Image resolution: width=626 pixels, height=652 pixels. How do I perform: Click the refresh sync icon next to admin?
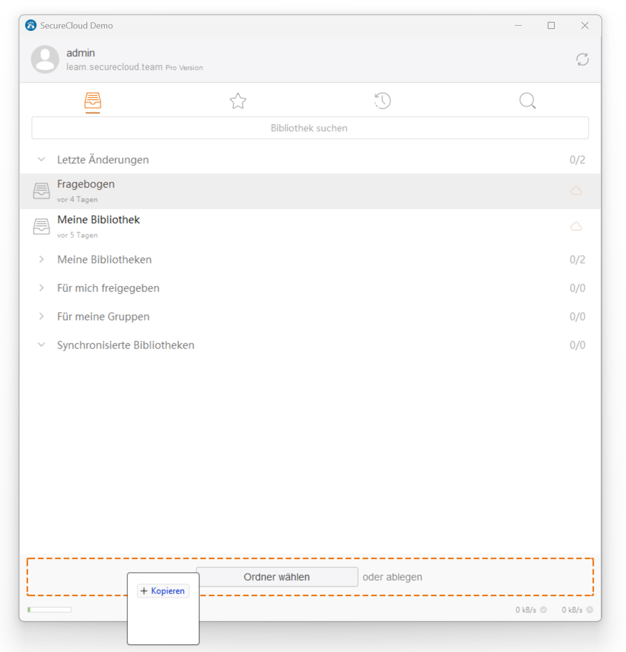point(582,59)
